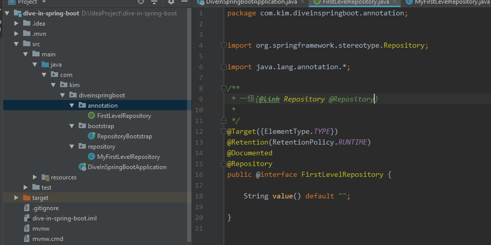The width and height of the screenshot is (491, 245).
Task: Click the RepositoryBootstrap class icon
Action: [x=92, y=136]
